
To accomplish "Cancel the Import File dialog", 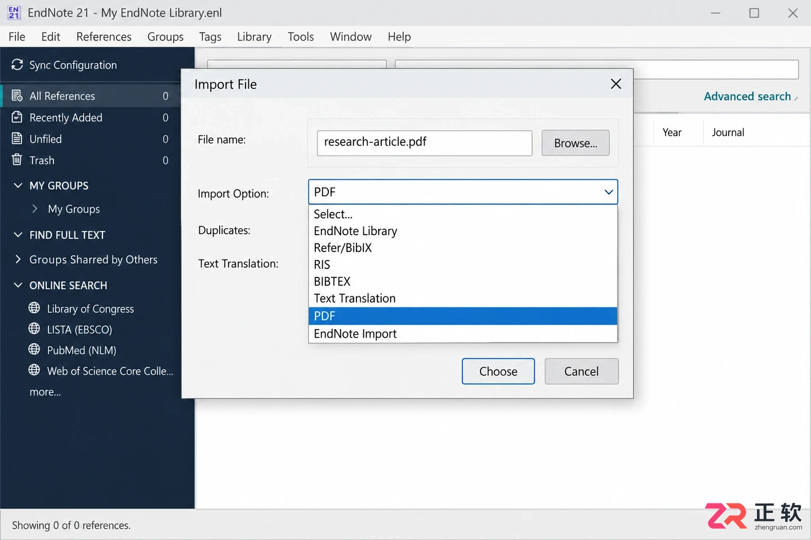I will coord(582,371).
